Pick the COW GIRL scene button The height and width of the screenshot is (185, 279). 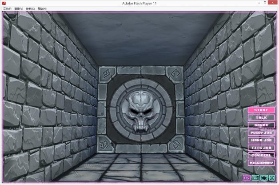click(x=261, y=155)
